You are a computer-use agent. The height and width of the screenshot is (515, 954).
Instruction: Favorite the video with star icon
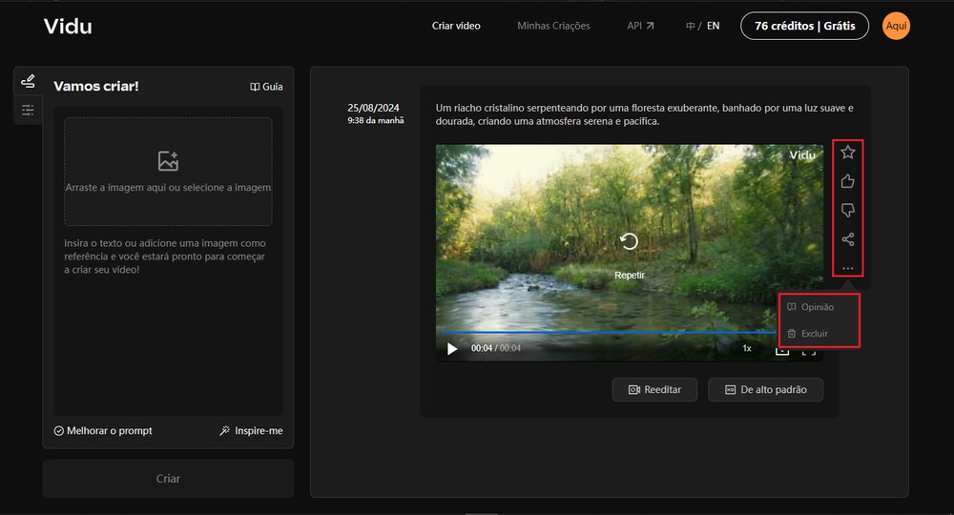(847, 152)
